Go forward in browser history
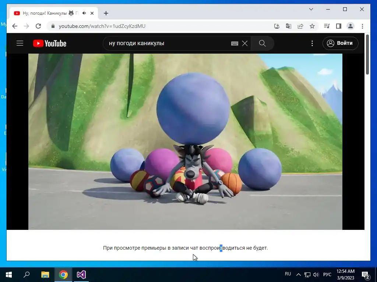Viewport: 377px width, 282px height. tap(27, 26)
